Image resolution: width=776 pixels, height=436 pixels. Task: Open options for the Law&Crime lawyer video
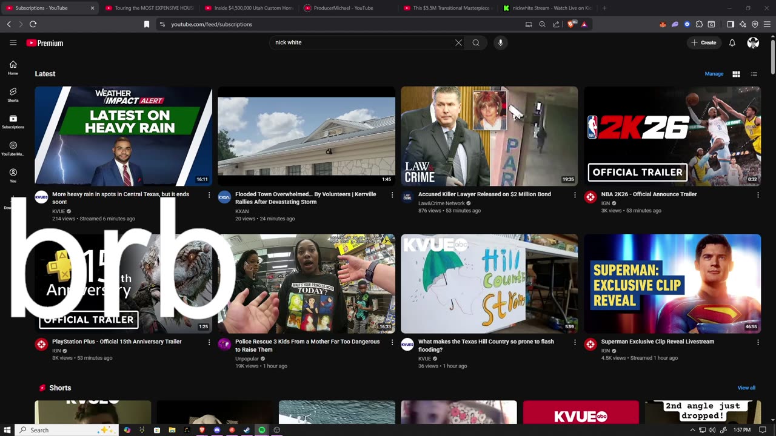(575, 195)
